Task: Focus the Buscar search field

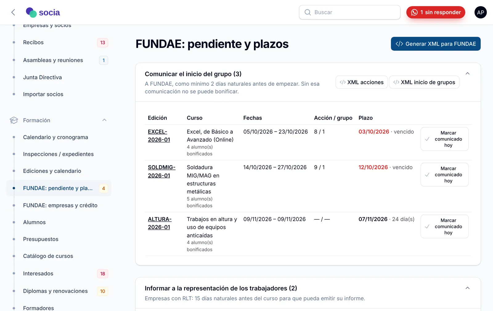Action: [350, 12]
